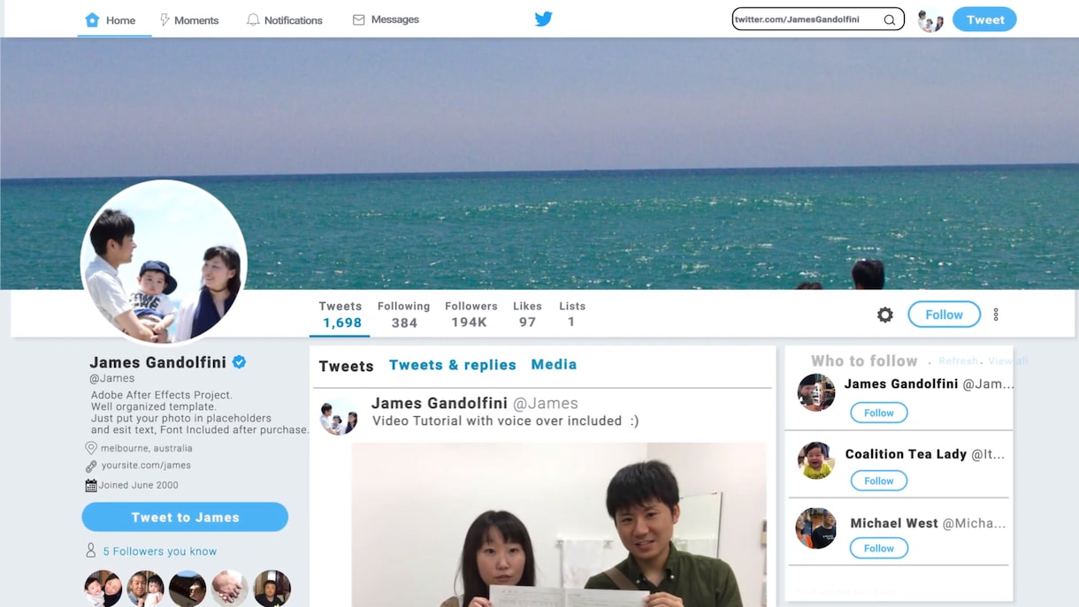The height and width of the screenshot is (607, 1079).
Task: Click the last known-follower avatar
Action: click(272, 588)
